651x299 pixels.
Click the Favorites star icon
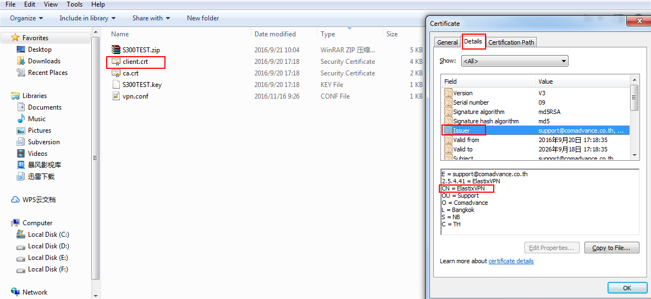(x=15, y=37)
